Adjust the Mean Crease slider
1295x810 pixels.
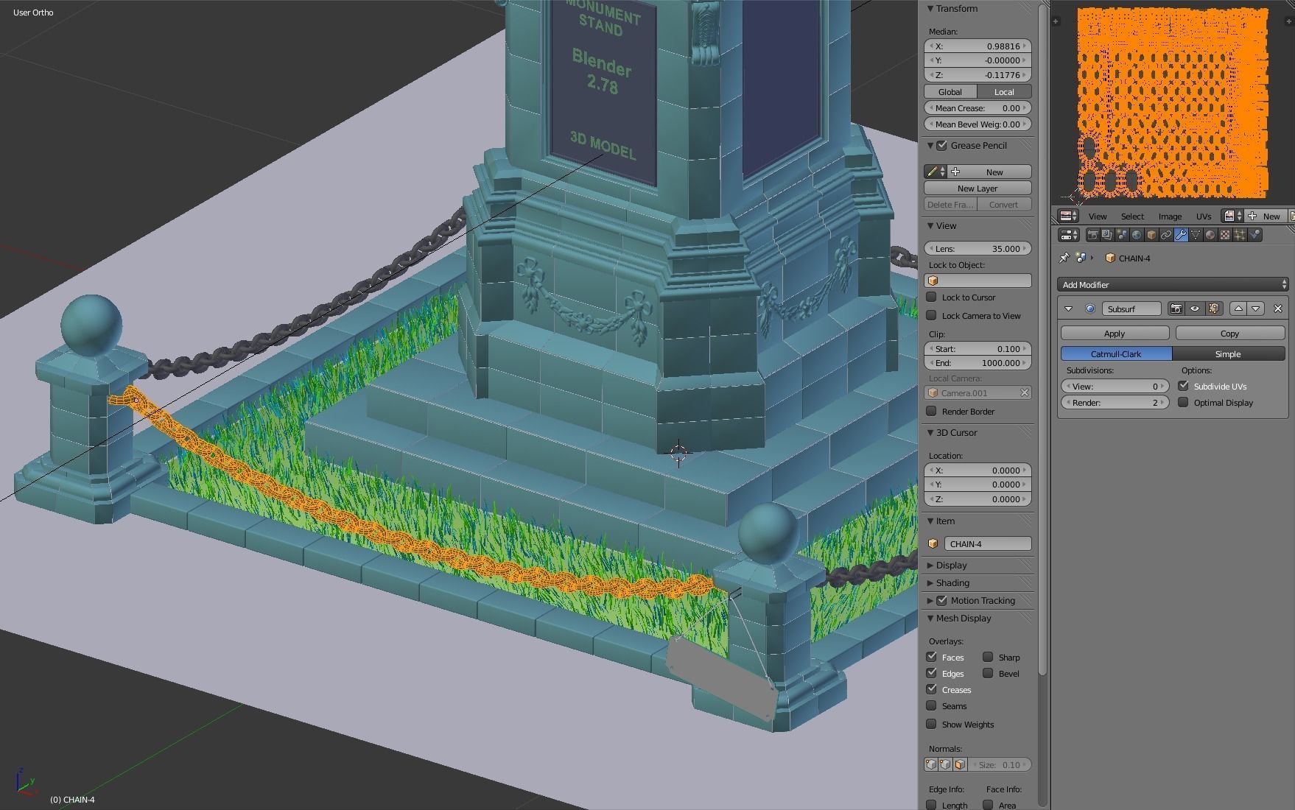coord(978,108)
